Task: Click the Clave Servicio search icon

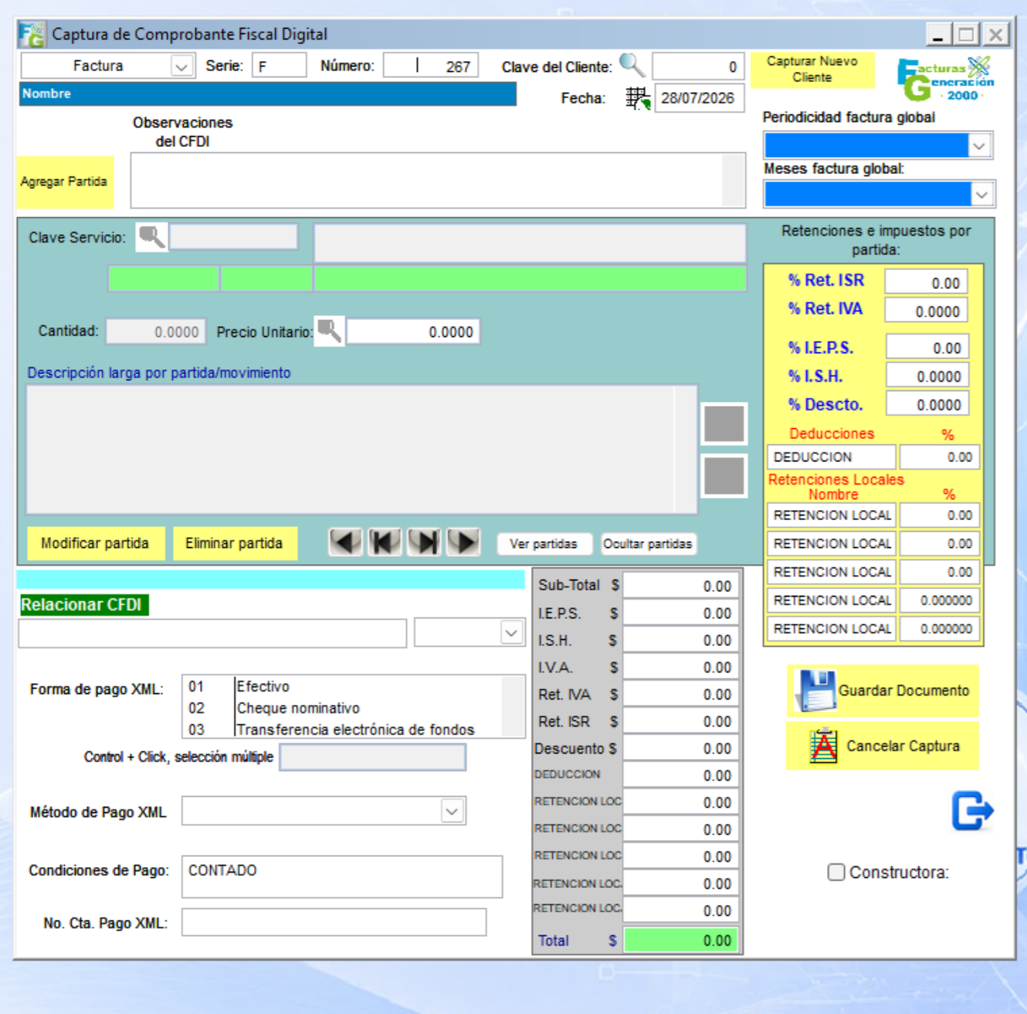Action: tap(151, 236)
